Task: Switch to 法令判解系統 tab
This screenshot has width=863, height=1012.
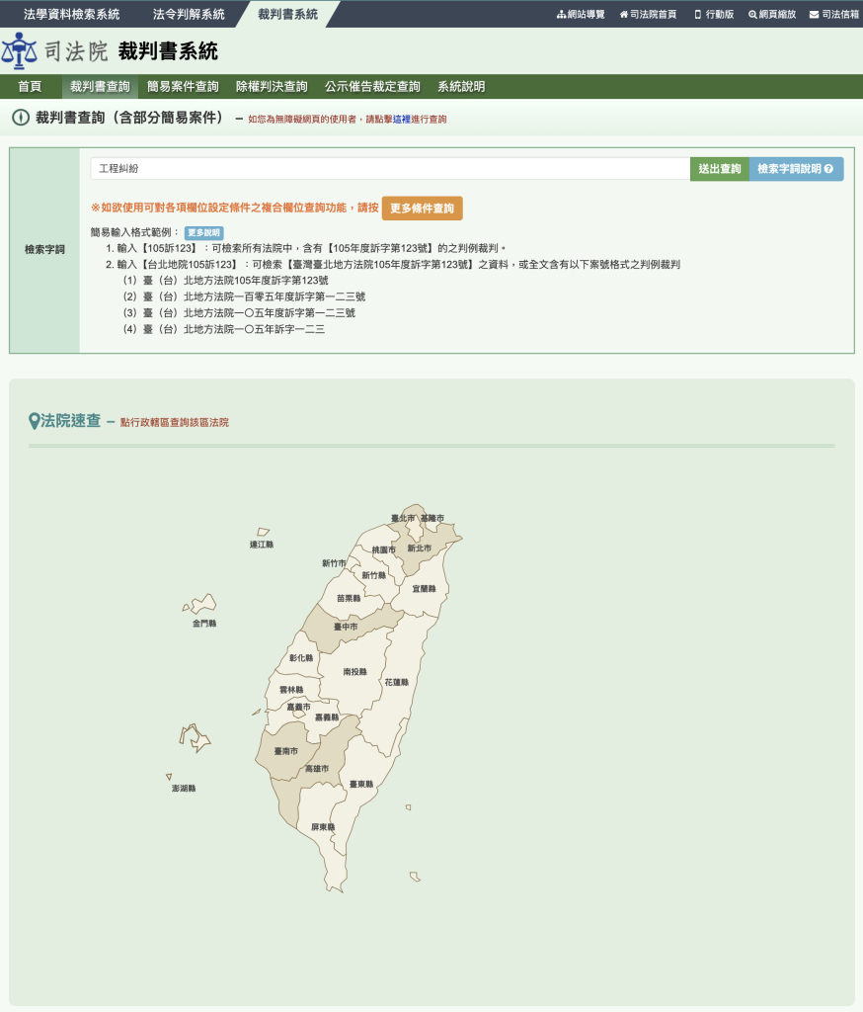Action: pyautogui.click(x=189, y=15)
